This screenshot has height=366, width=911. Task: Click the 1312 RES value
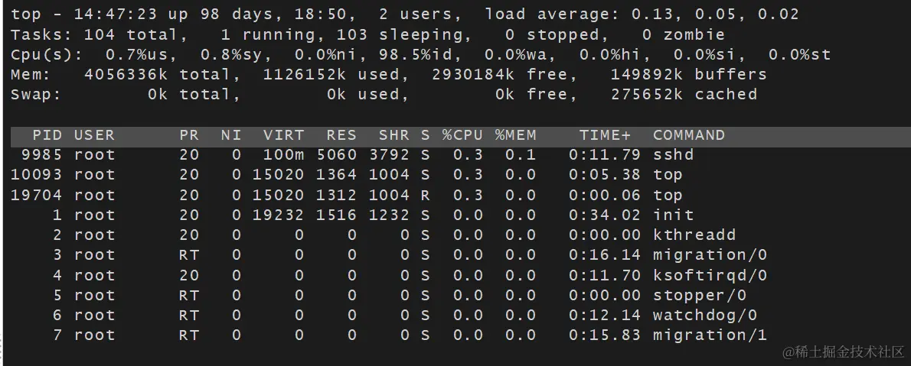(x=336, y=195)
